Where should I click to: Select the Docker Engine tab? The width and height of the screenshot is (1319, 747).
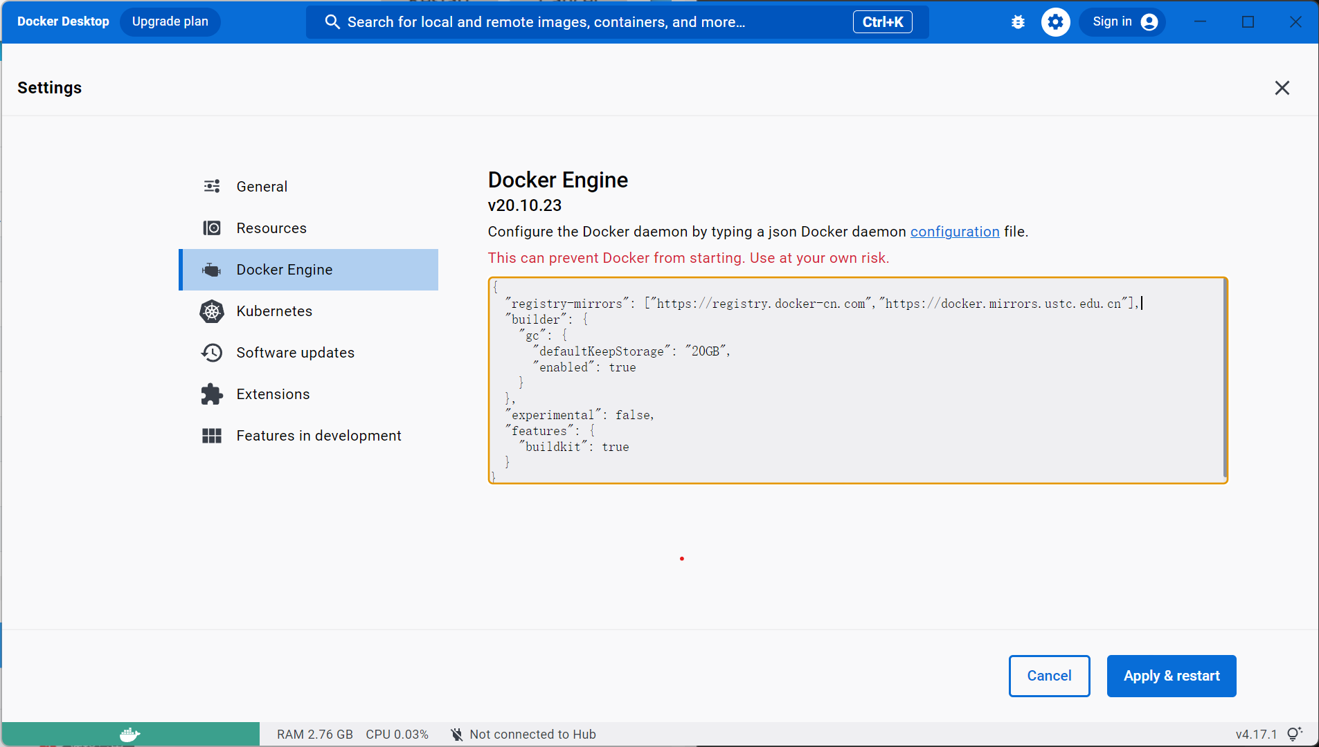tap(309, 270)
